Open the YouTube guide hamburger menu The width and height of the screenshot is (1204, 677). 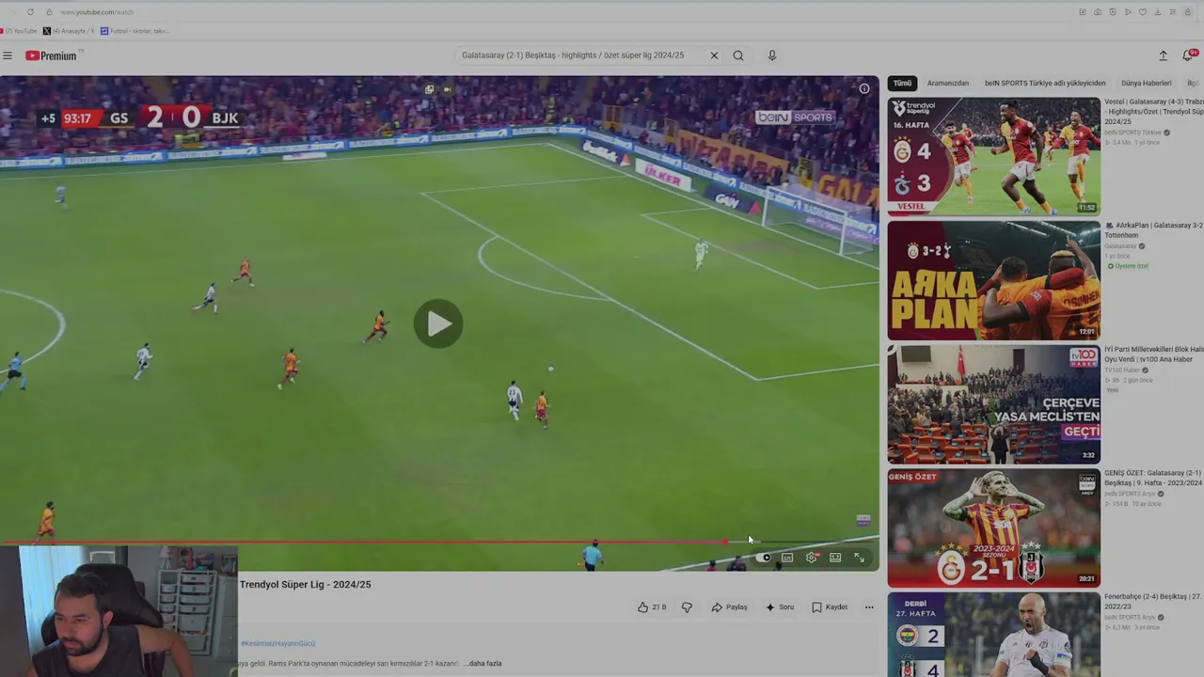point(8,55)
